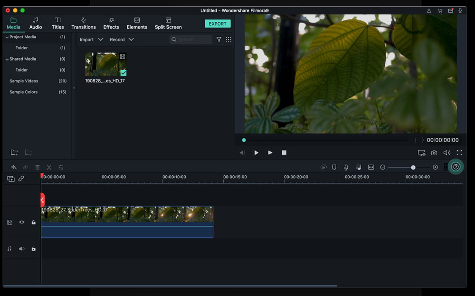Click the timeline Redo icon

(26, 167)
